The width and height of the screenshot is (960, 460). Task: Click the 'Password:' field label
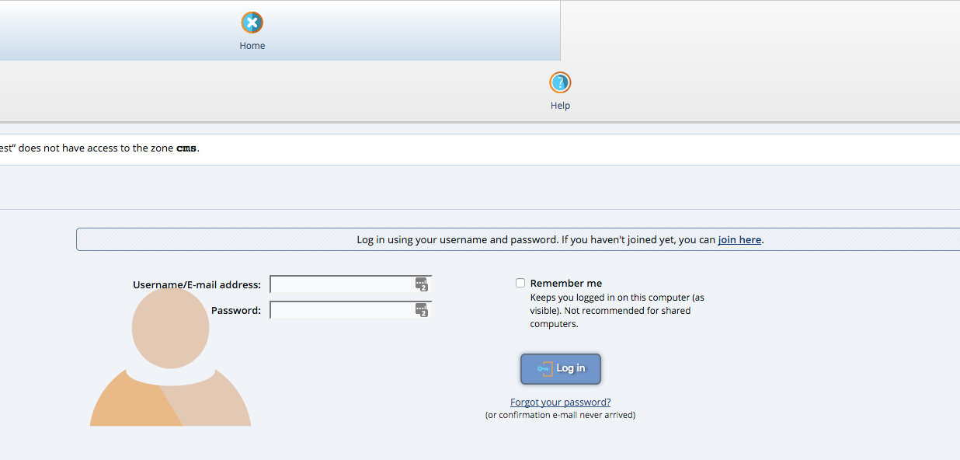click(235, 311)
